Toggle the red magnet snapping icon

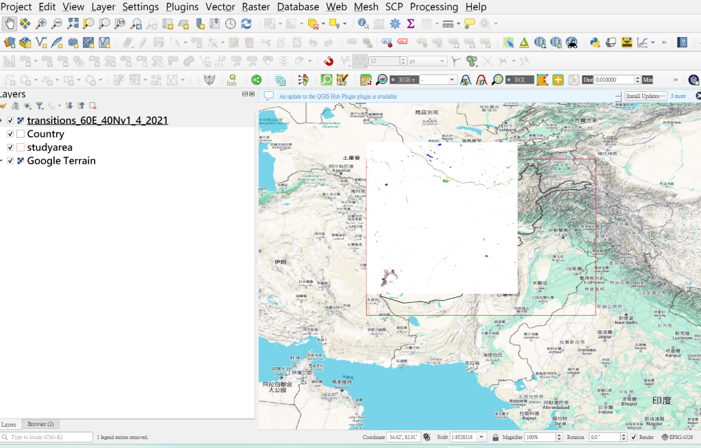tap(329, 61)
